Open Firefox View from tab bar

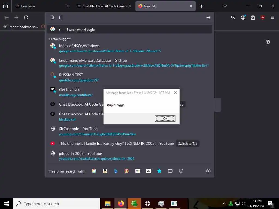(5, 6)
